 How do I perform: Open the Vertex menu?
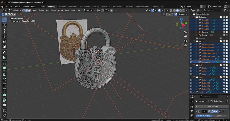tap(60, 10)
